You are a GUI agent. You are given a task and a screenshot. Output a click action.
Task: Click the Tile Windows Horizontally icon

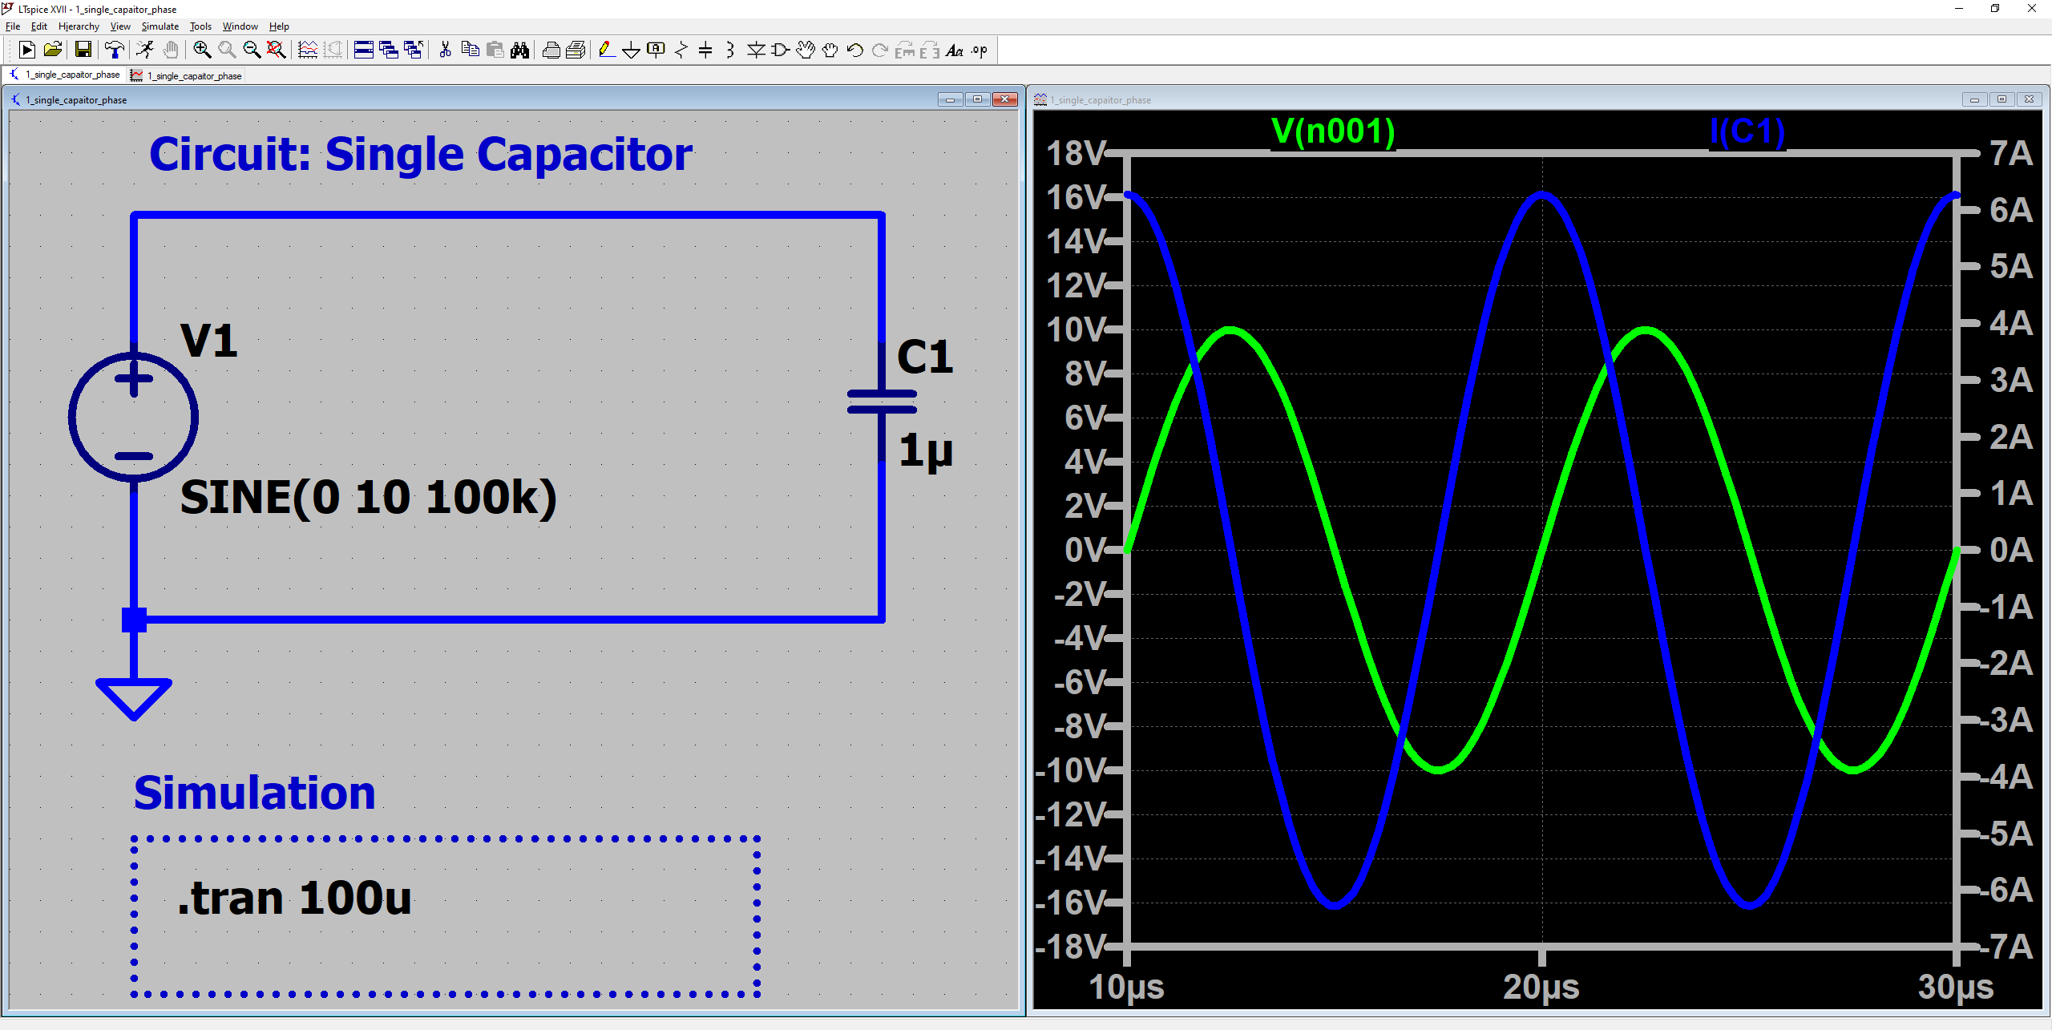[363, 50]
